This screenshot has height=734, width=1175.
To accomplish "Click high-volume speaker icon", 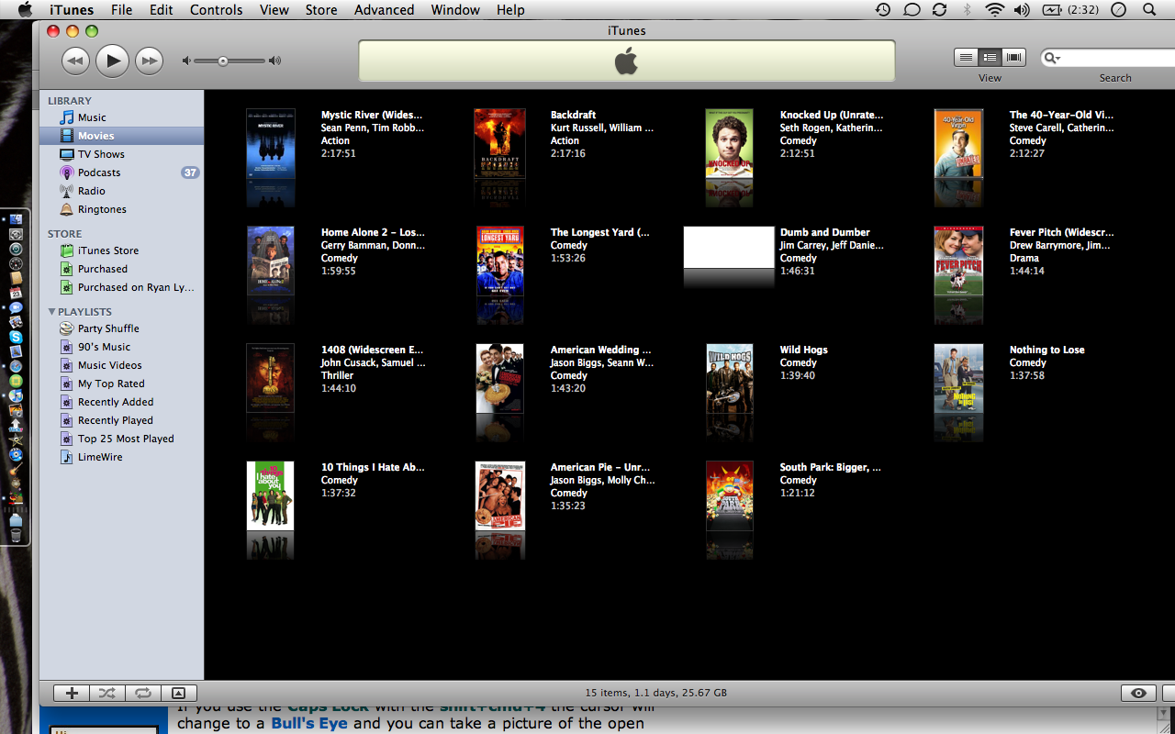I will [274, 61].
